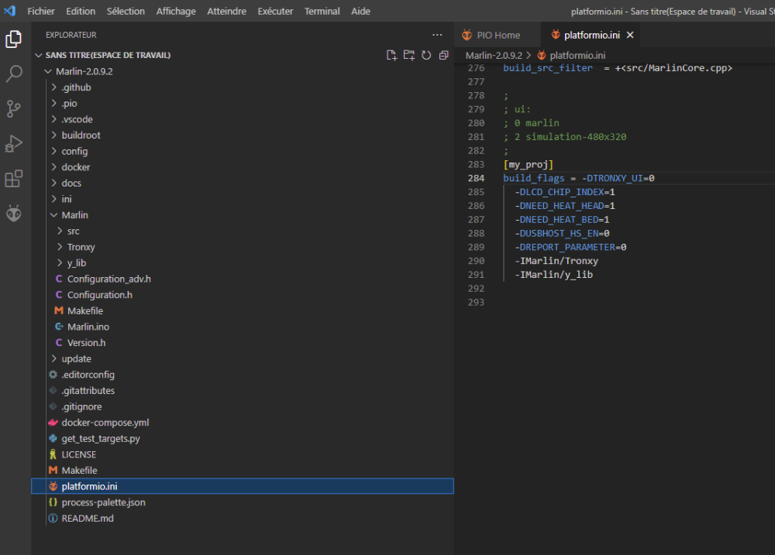Open the PlatformIO alien icon panel
775x555 pixels.
point(14,214)
